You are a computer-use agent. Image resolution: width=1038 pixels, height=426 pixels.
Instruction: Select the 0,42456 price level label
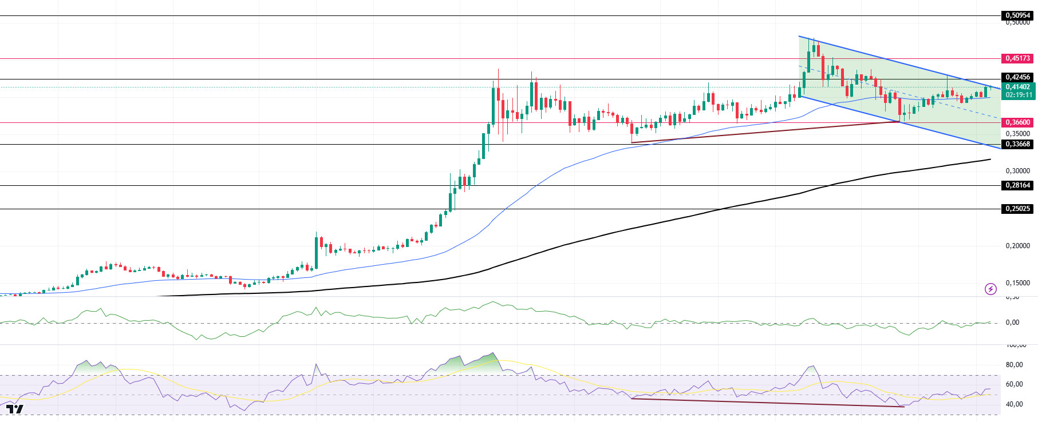[x=1018, y=77]
